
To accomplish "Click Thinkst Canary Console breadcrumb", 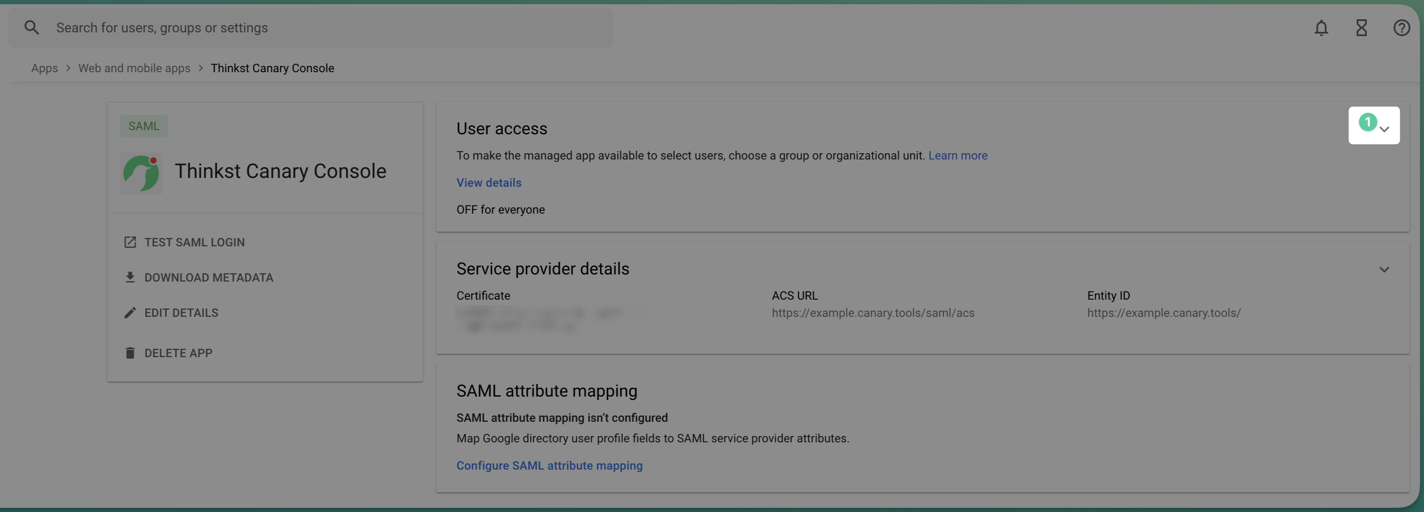I will point(273,68).
